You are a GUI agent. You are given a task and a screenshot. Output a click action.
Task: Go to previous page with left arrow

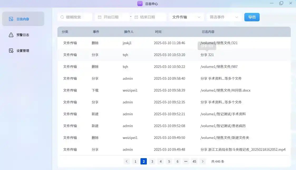[127, 161]
